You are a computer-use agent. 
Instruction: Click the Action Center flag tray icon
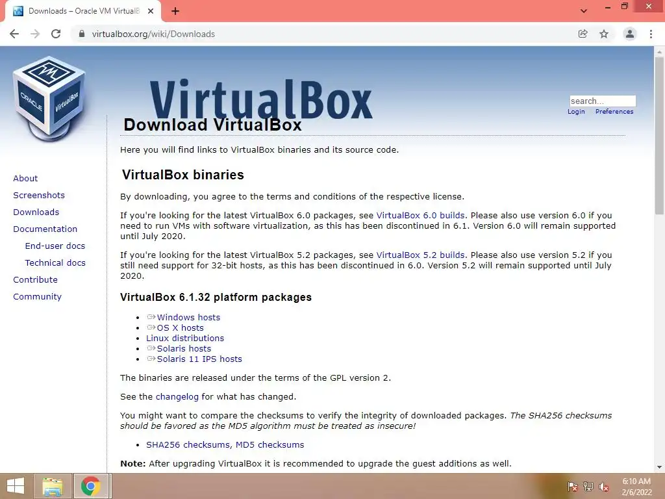572,486
